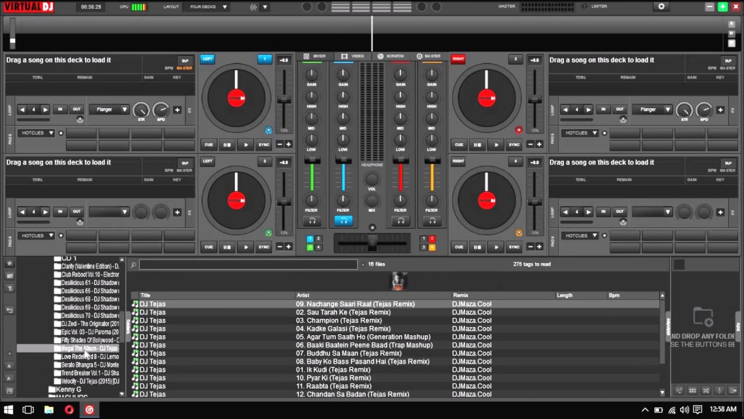Click deck 2 play button

tap(496, 144)
